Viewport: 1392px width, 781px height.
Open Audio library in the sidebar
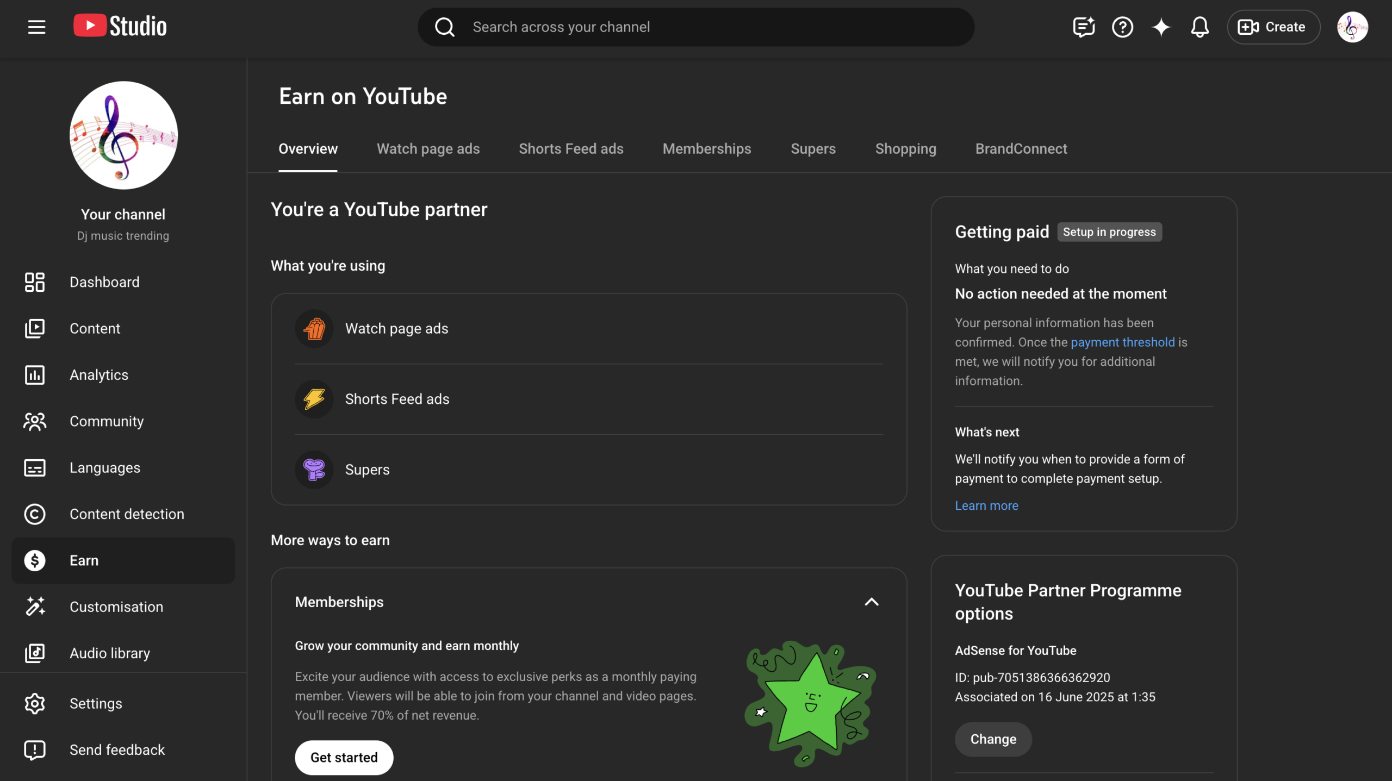pos(109,653)
